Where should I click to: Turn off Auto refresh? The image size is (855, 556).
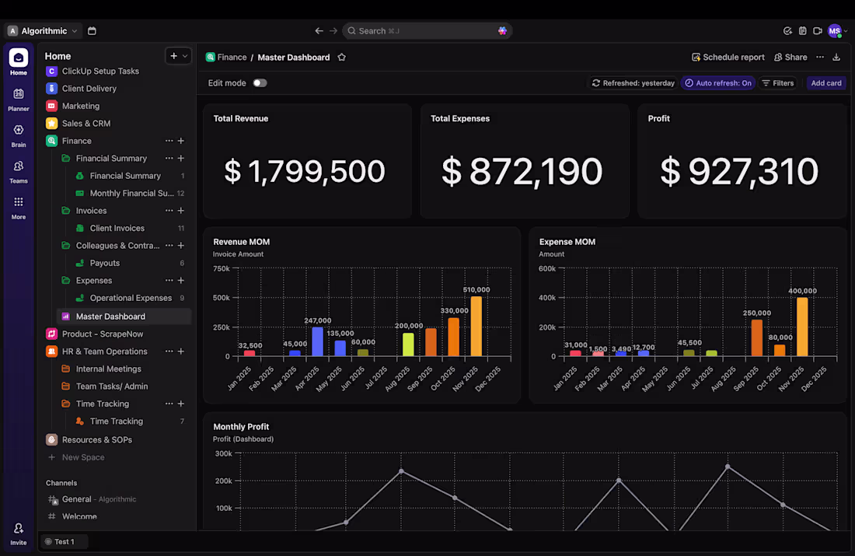(717, 82)
